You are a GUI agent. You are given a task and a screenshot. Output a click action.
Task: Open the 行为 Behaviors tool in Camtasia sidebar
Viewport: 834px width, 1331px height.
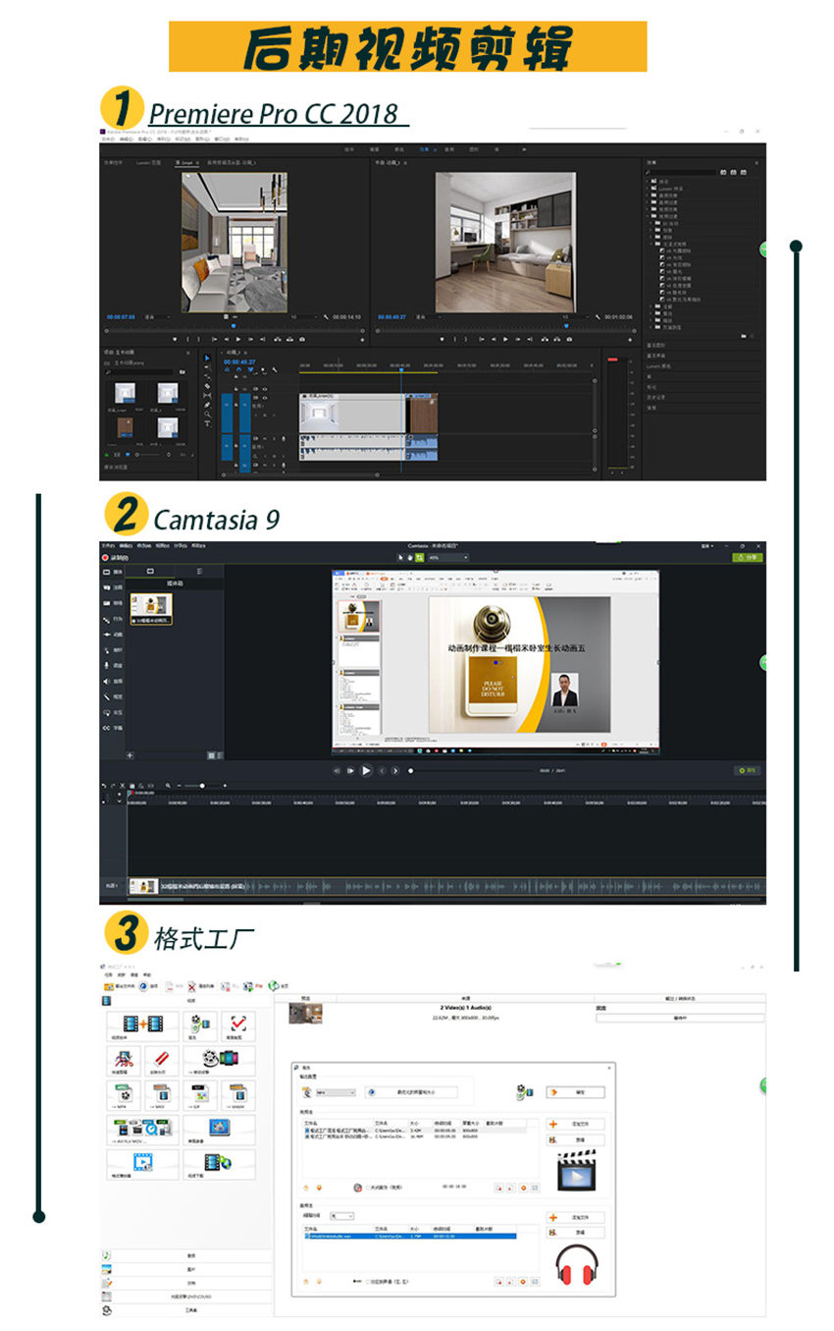(112, 619)
